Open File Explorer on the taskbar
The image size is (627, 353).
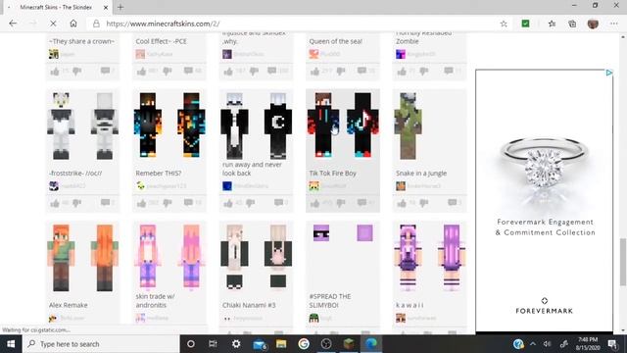click(x=281, y=344)
